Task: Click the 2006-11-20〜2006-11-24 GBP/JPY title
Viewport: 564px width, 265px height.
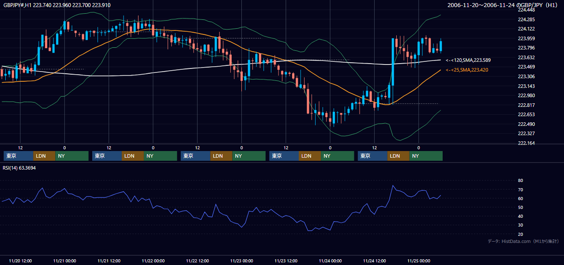Action: [503, 5]
